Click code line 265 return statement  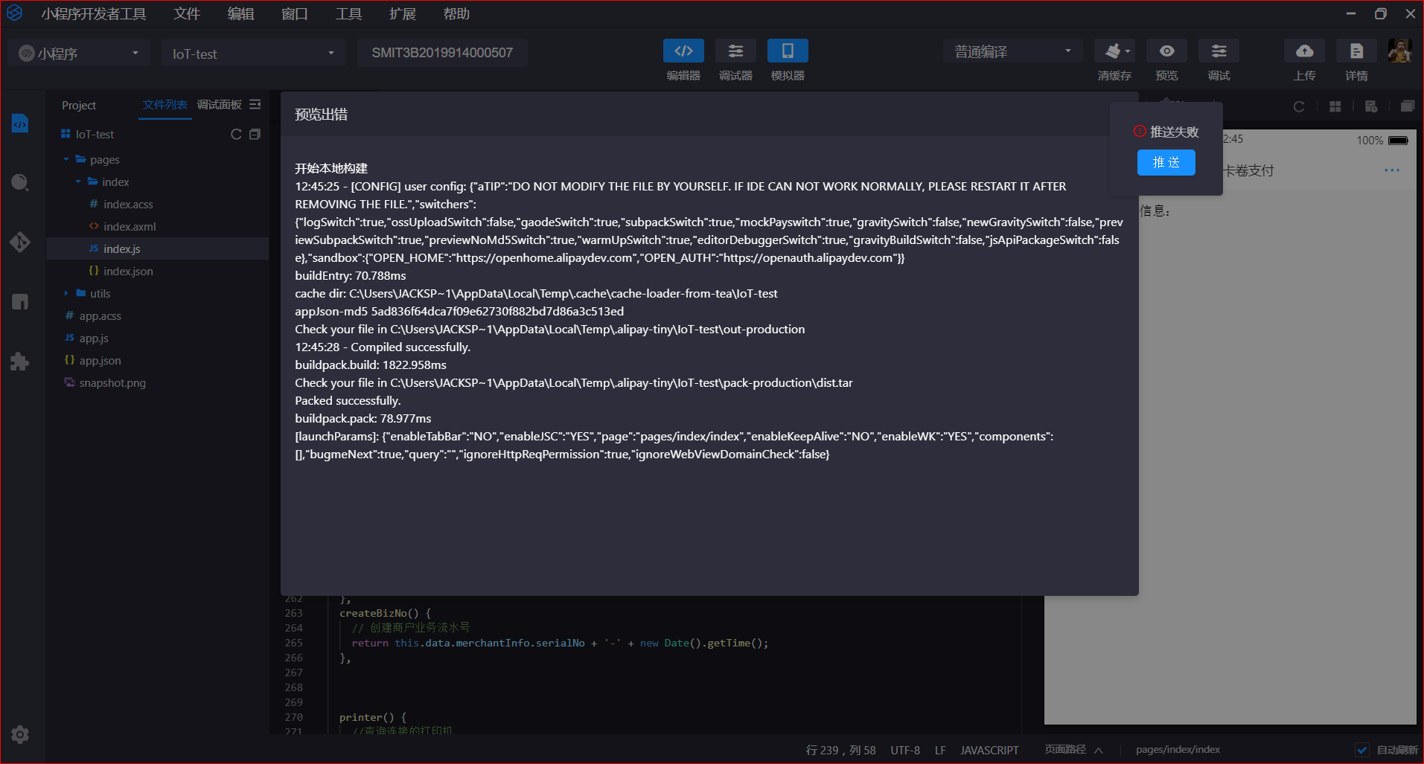point(560,643)
